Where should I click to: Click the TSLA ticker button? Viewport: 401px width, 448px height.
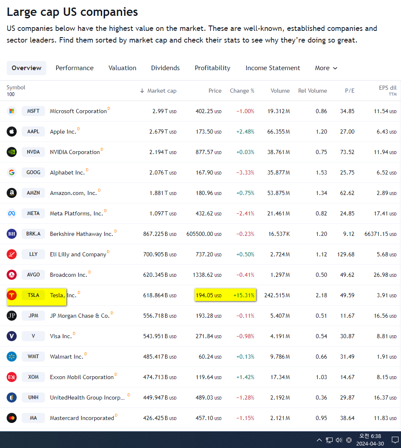click(33, 295)
